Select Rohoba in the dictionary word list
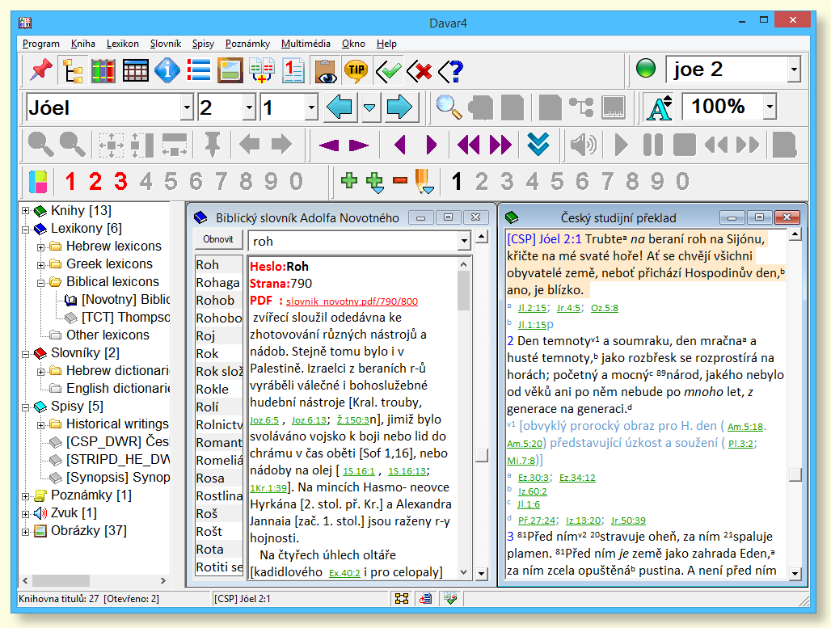 coord(218,318)
